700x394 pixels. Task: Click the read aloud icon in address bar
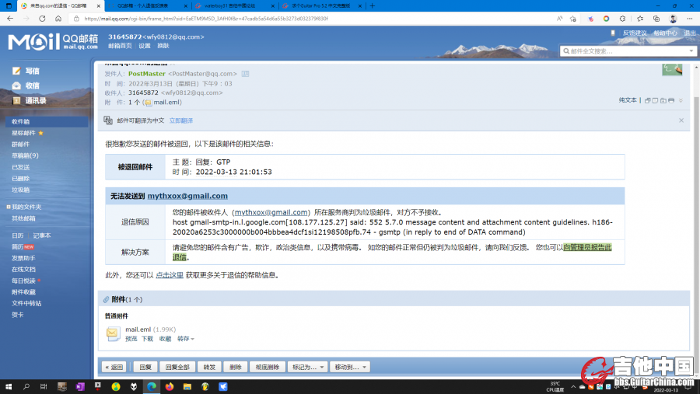click(559, 19)
